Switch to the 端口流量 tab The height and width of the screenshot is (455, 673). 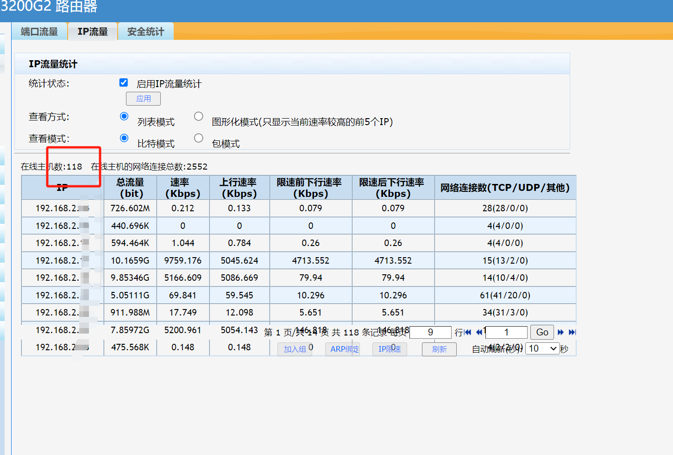tap(39, 32)
